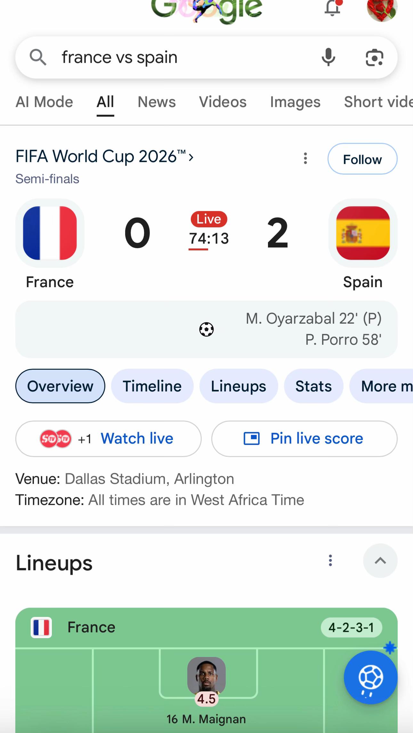The width and height of the screenshot is (413, 733).
Task: Switch to AI Mode tab
Action: [44, 102]
